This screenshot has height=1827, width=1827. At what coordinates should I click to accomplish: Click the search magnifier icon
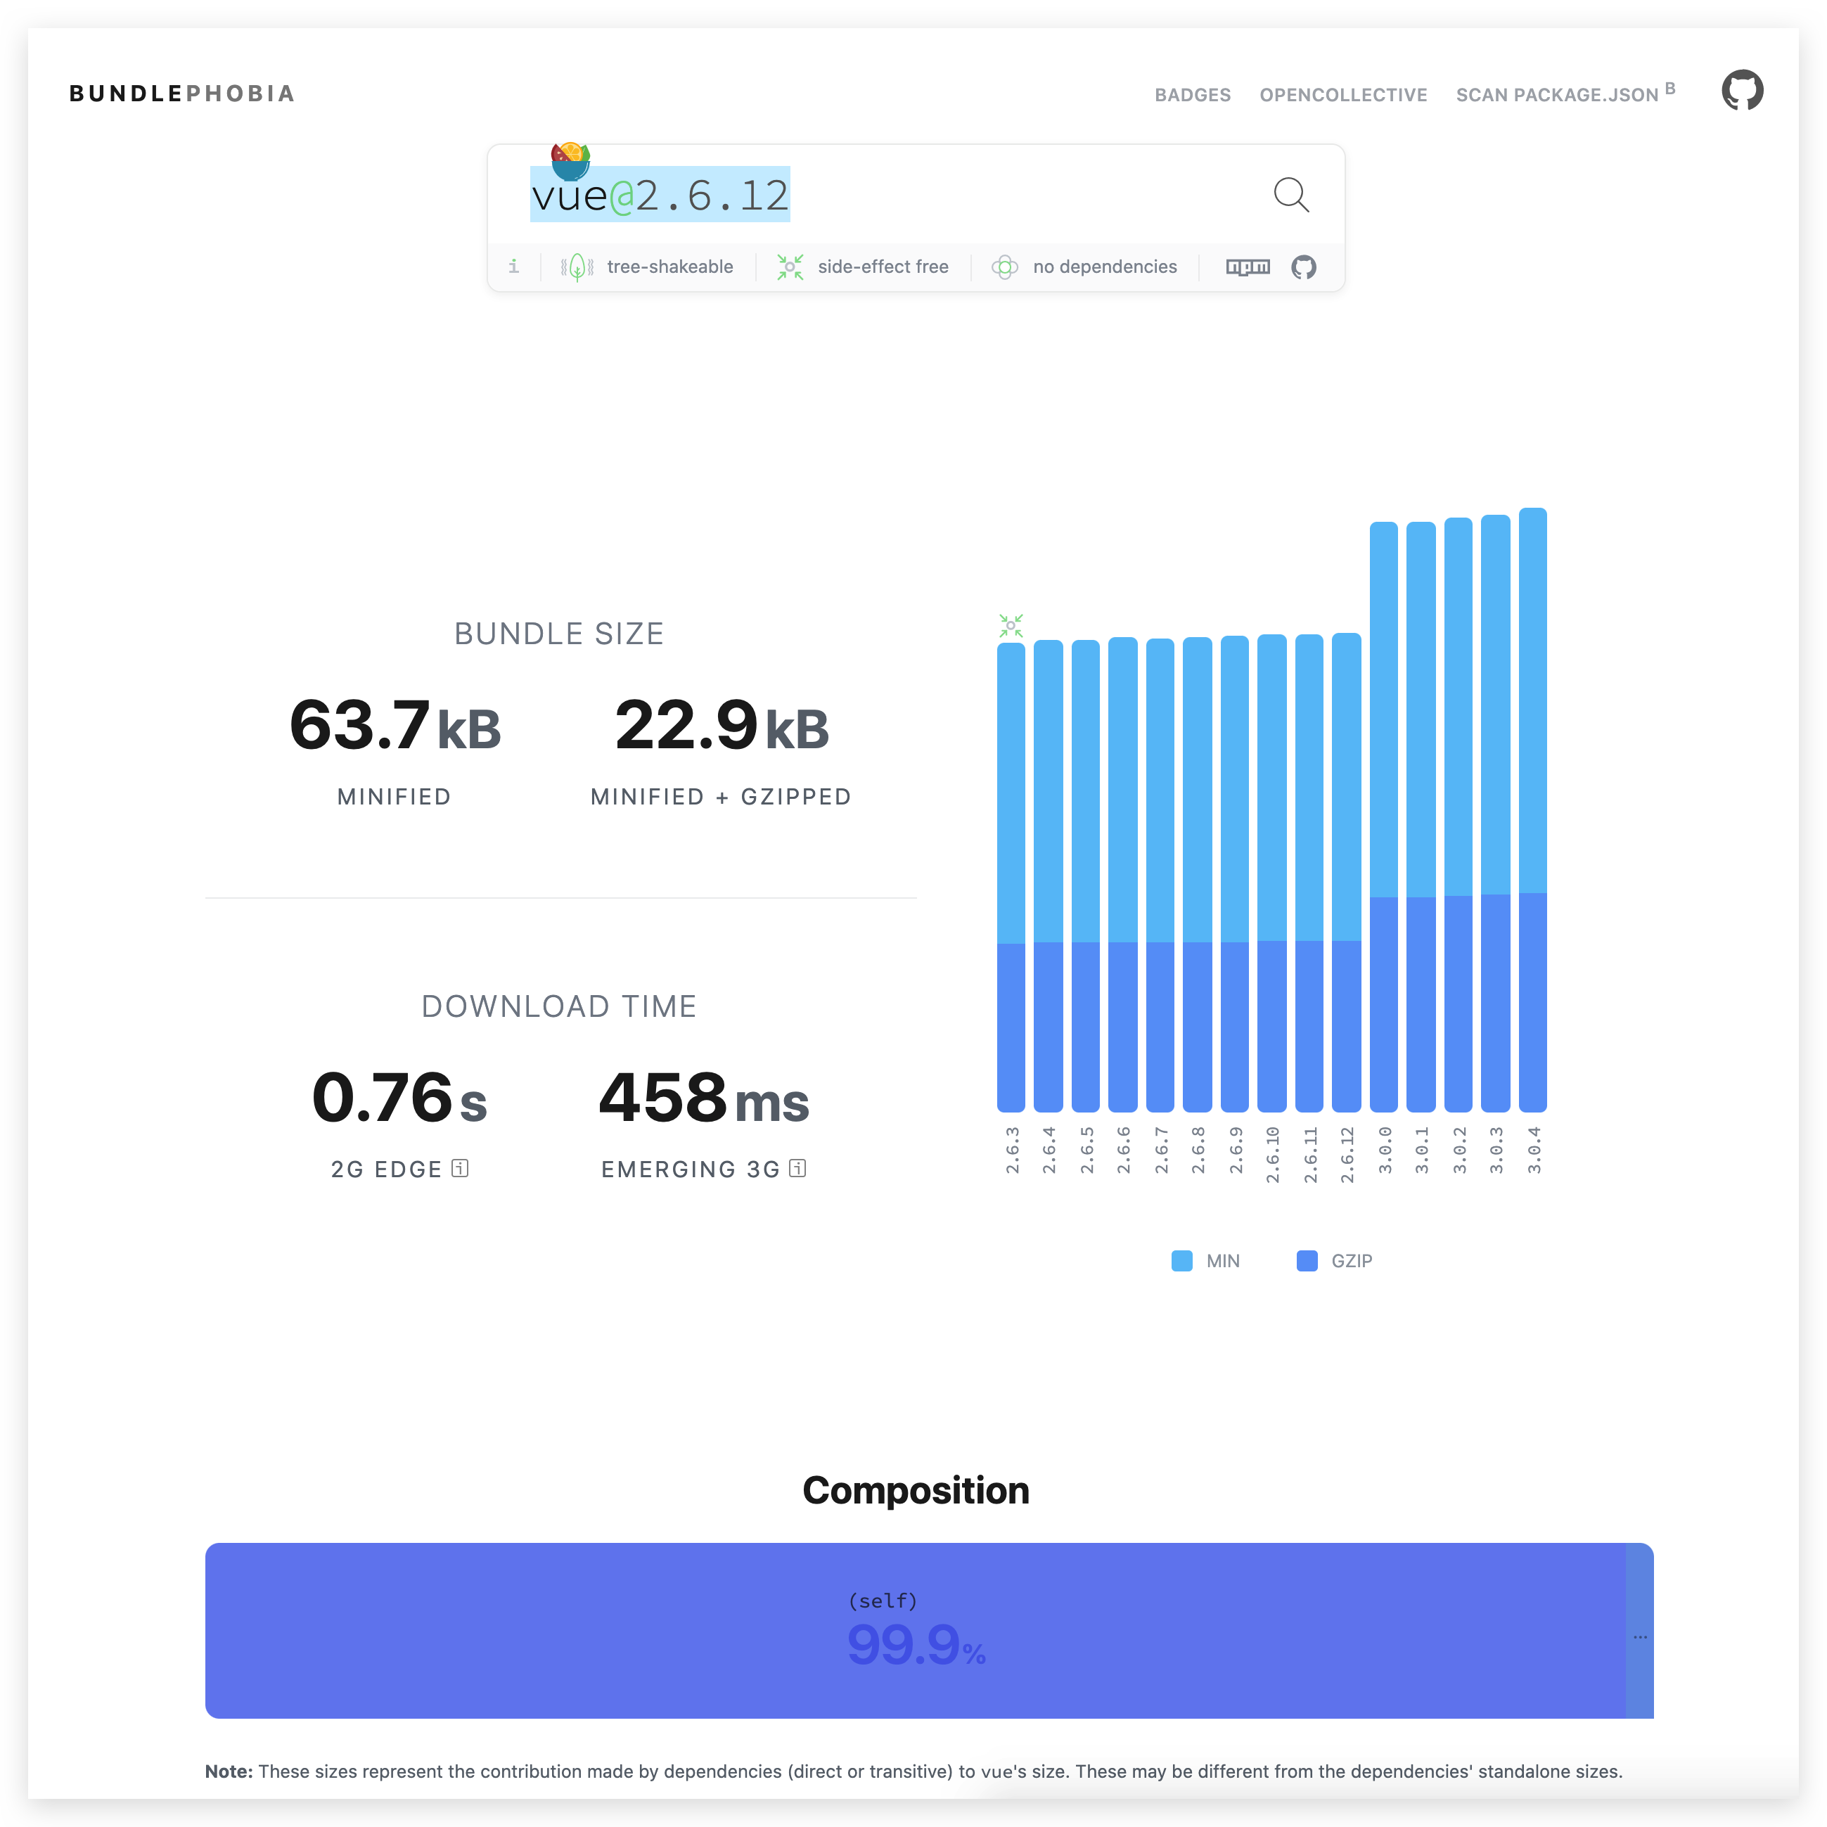(1291, 195)
